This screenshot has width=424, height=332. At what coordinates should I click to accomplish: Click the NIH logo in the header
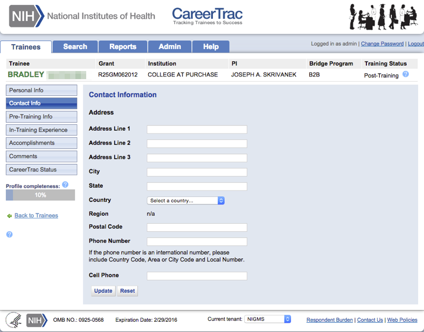pyautogui.click(x=26, y=16)
